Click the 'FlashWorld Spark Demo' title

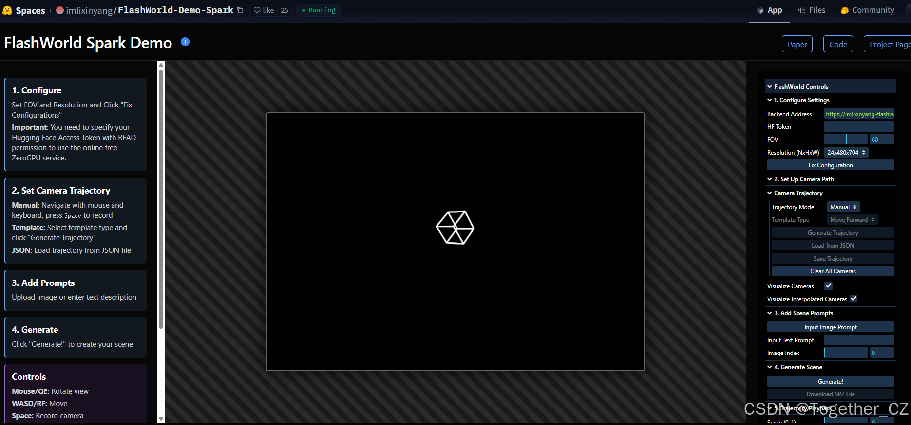coord(88,43)
